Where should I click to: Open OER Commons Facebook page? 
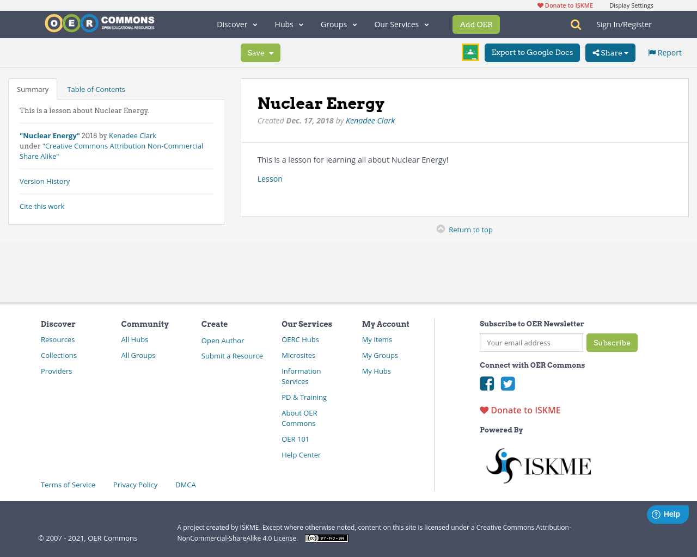click(x=487, y=384)
